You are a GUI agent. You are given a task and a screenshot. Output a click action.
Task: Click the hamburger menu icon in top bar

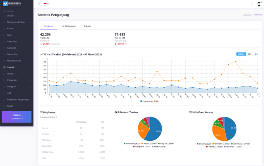pos(39,3)
